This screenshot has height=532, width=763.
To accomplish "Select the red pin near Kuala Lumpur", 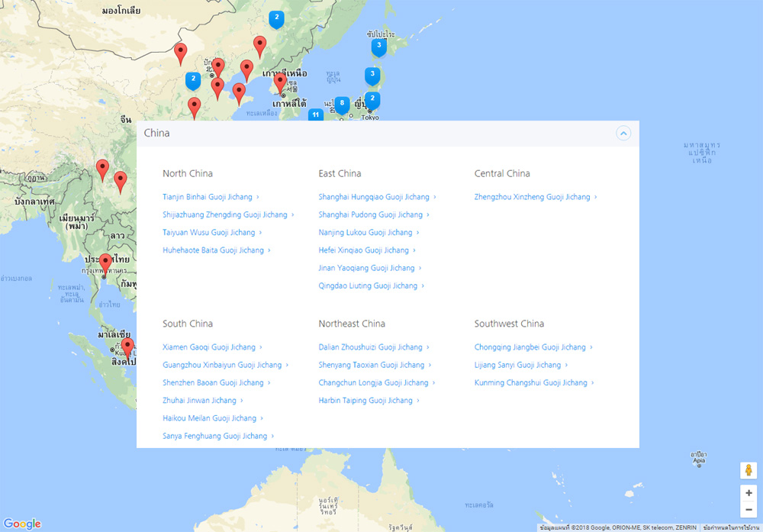I will click(x=127, y=347).
